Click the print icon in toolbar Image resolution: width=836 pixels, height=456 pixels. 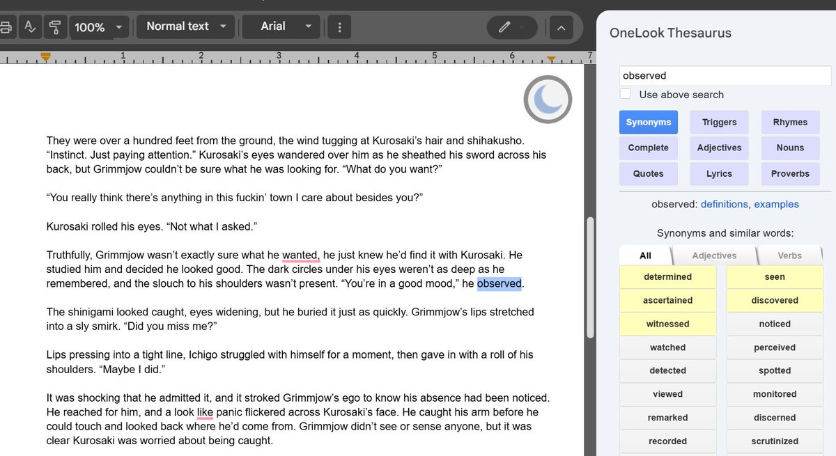click(x=6, y=27)
